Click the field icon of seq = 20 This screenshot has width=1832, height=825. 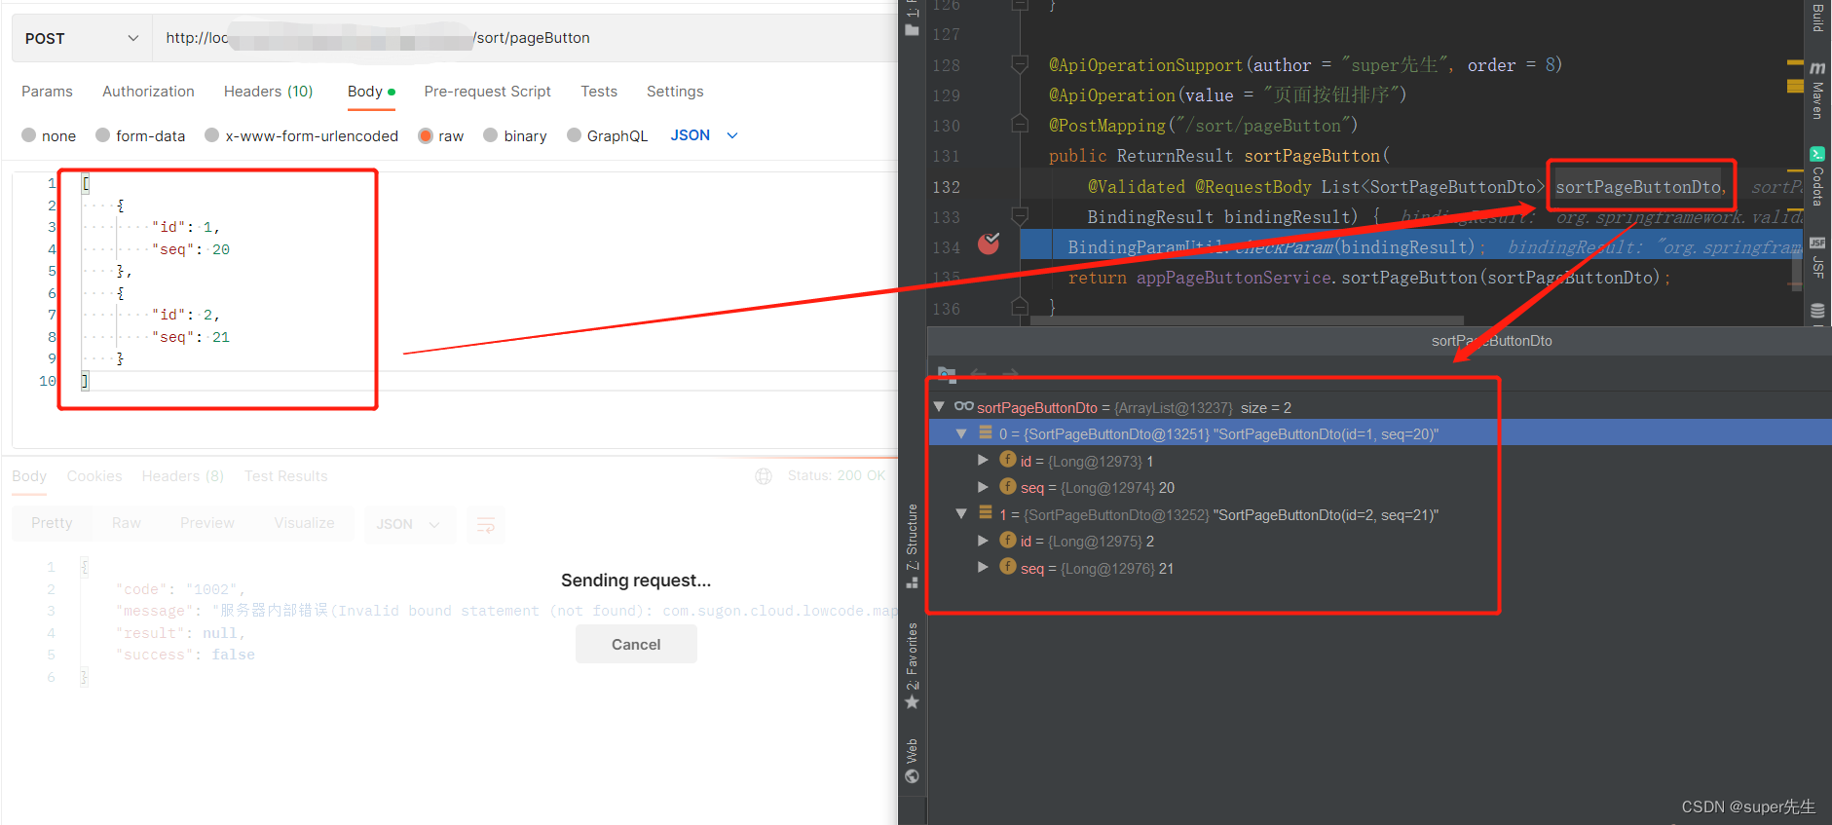tap(1008, 486)
